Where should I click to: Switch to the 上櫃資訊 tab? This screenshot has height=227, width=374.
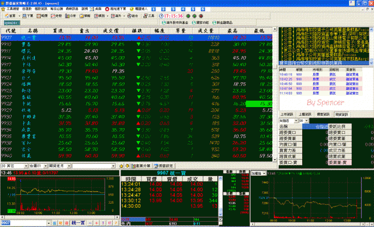click(305, 115)
